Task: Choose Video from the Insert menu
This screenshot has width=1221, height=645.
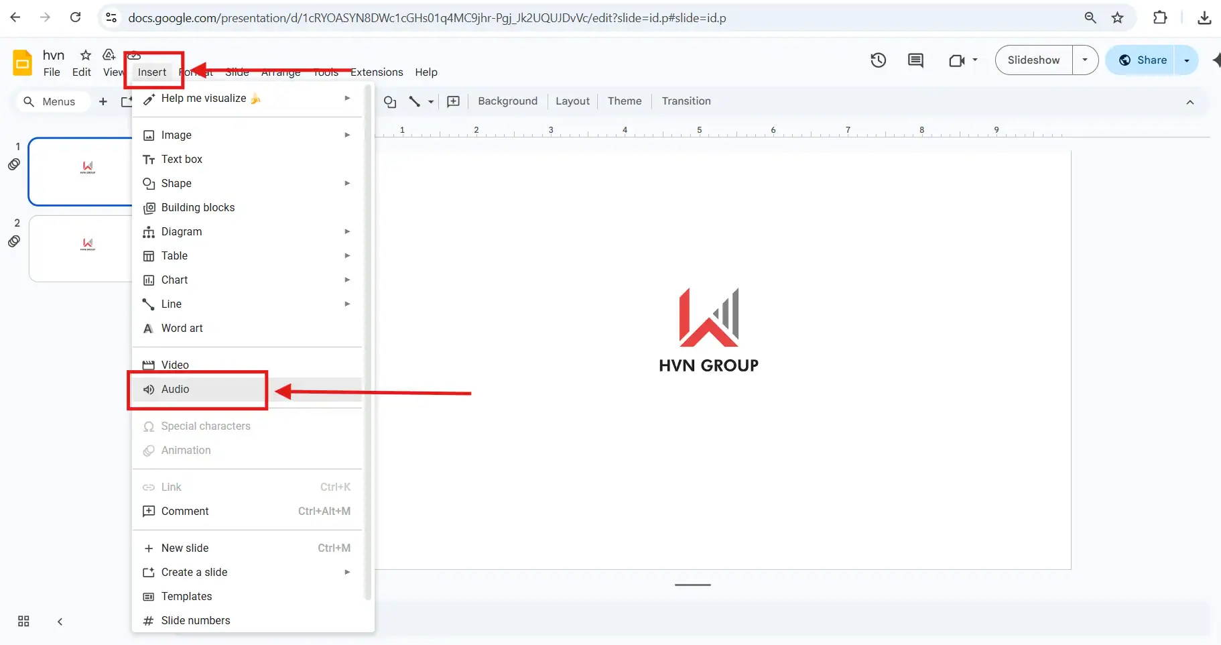Action: pos(247,365)
